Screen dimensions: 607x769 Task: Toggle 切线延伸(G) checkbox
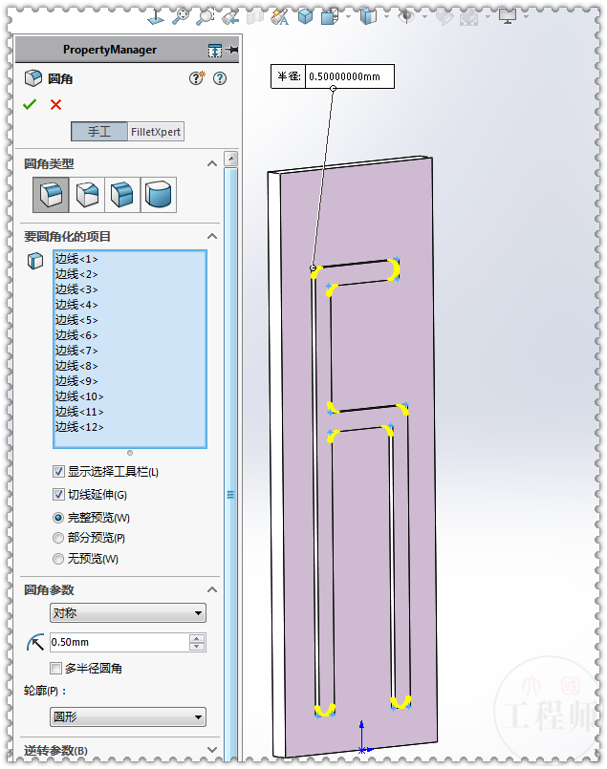58,495
